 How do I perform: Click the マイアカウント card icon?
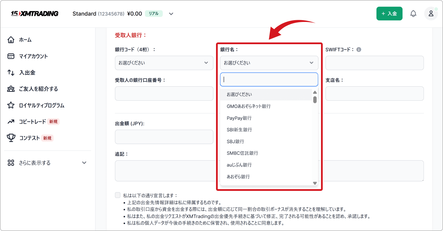click(x=11, y=56)
